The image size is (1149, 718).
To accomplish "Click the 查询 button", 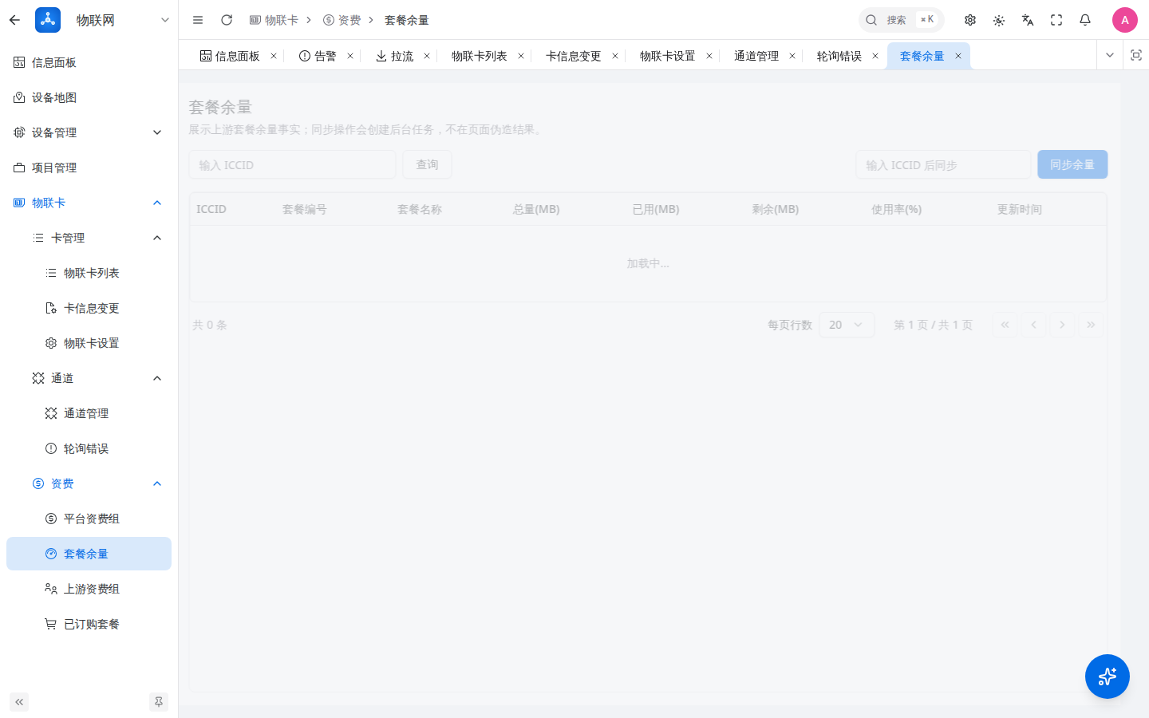I will (x=427, y=164).
